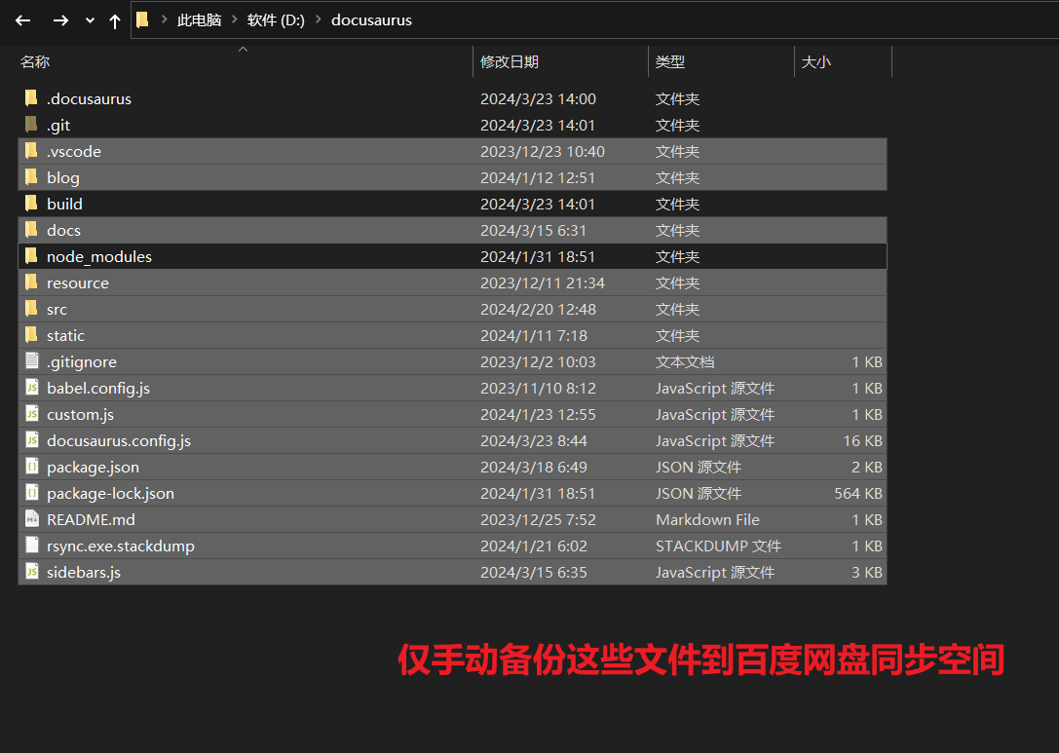Click the build folder icon
The width and height of the screenshot is (1059, 753).
pos(31,204)
